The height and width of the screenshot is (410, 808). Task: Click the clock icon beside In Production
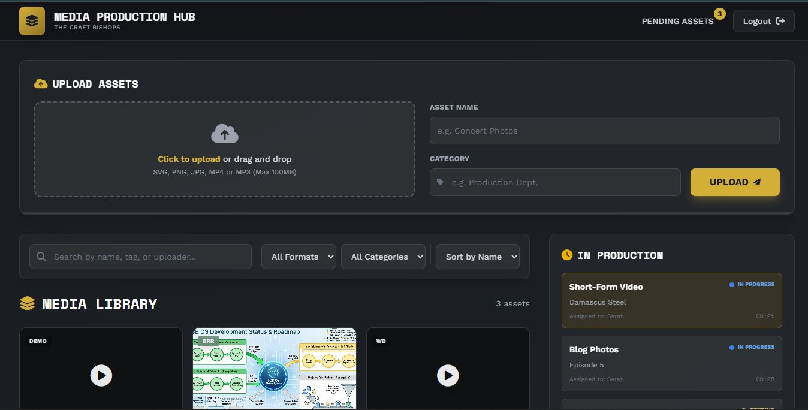pyautogui.click(x=567, y=255)
